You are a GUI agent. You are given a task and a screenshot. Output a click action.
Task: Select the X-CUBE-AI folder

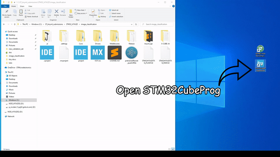(165, 37)
